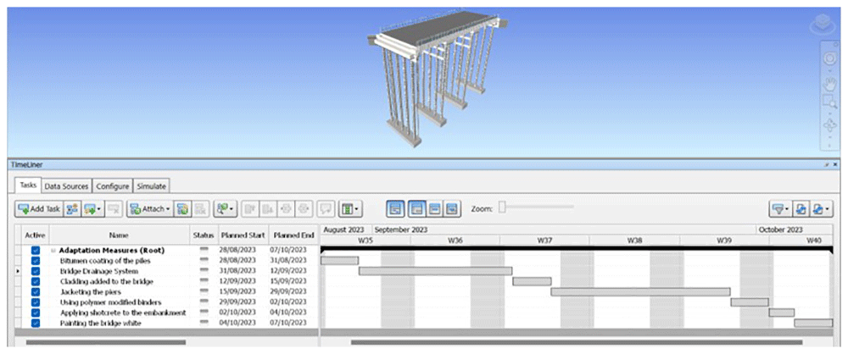
Task: Open the Data Sources tab
Action: [x=66, y=186]
